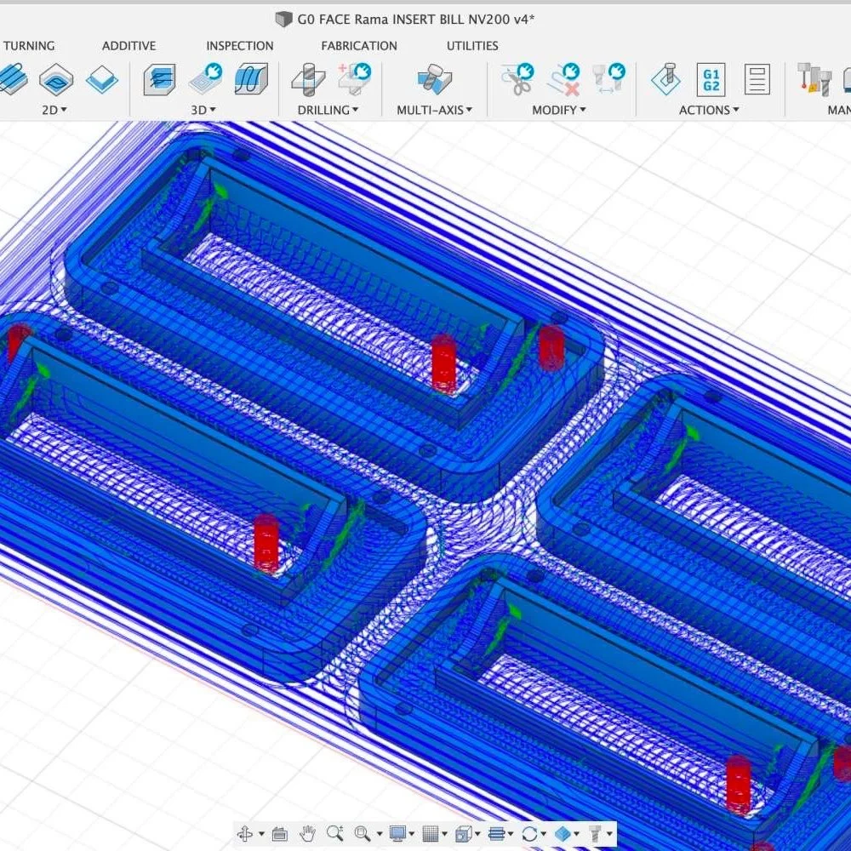Pick the 3D pocket icon with extension badge
851x851 pixels.
206,79
